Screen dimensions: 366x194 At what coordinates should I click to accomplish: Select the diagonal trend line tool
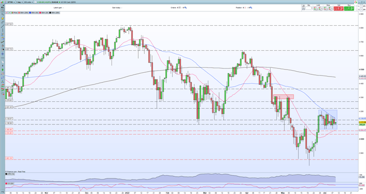click(3, 26)
